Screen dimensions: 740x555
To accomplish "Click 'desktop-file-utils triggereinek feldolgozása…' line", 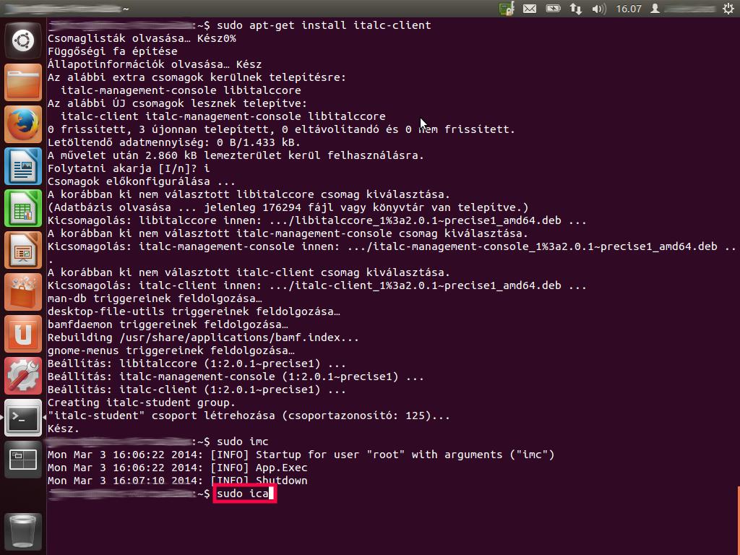I will tap(194, 311).
